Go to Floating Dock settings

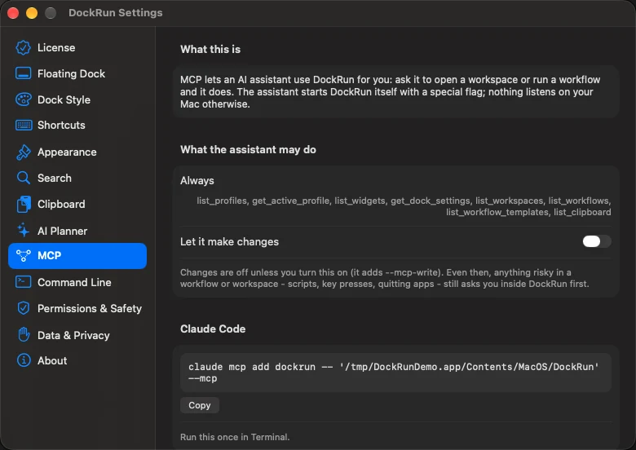point(77,74)
